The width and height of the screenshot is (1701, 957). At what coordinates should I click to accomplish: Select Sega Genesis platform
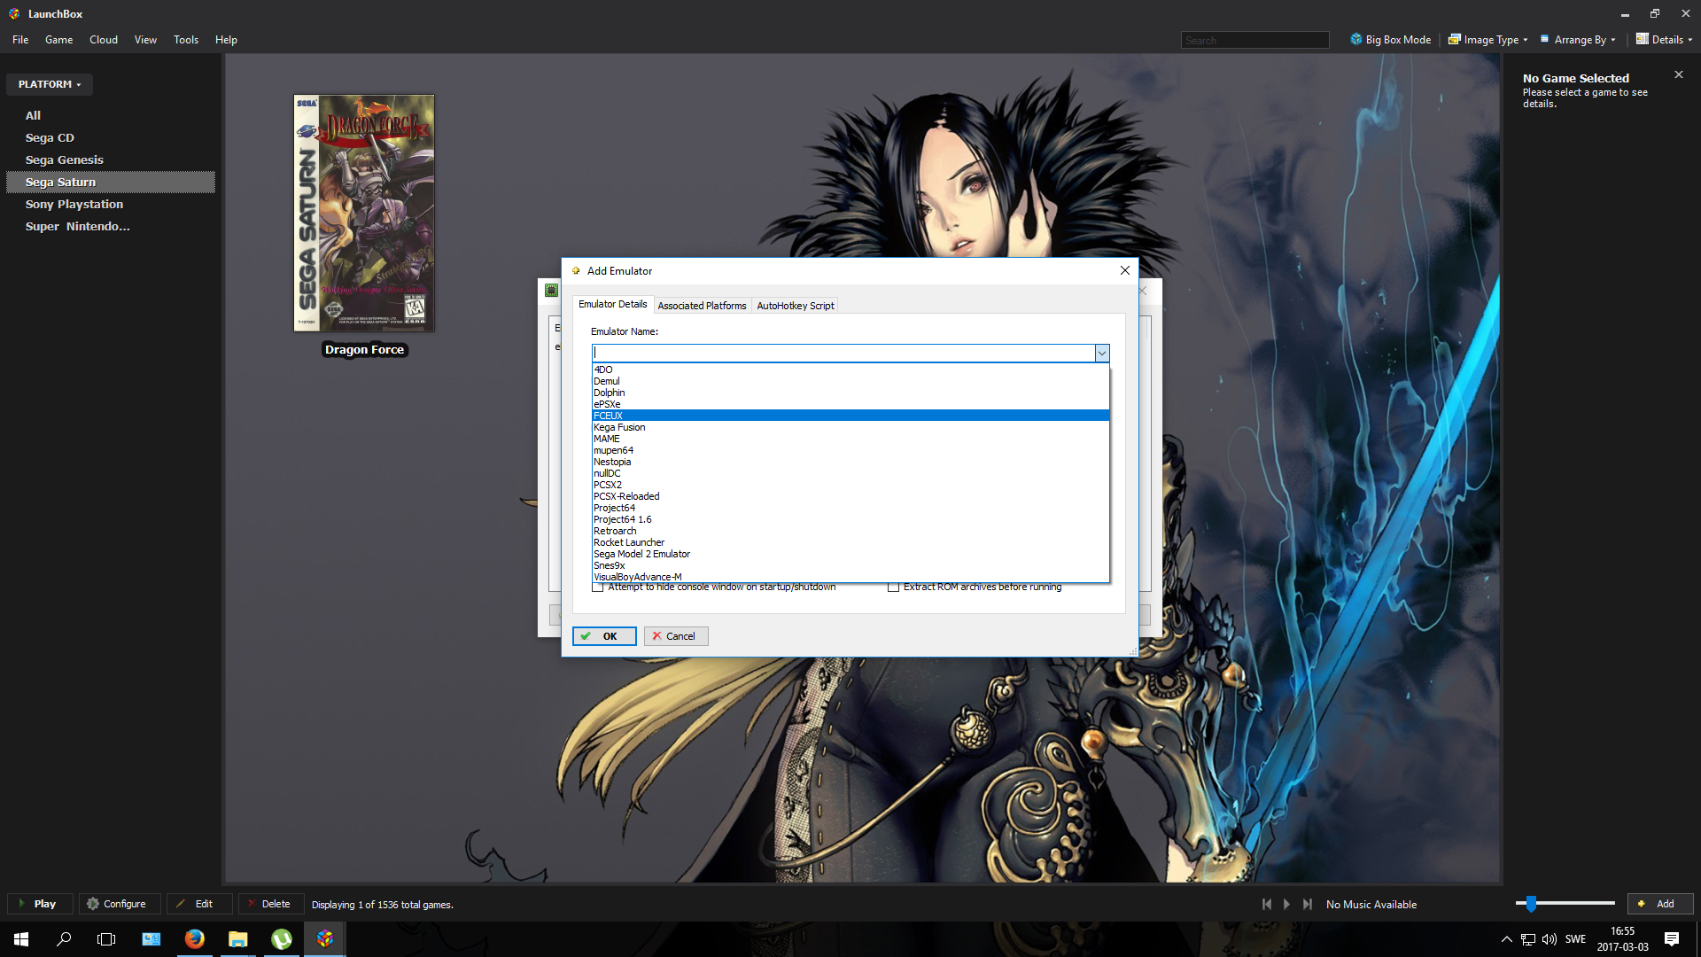point(111,159)
